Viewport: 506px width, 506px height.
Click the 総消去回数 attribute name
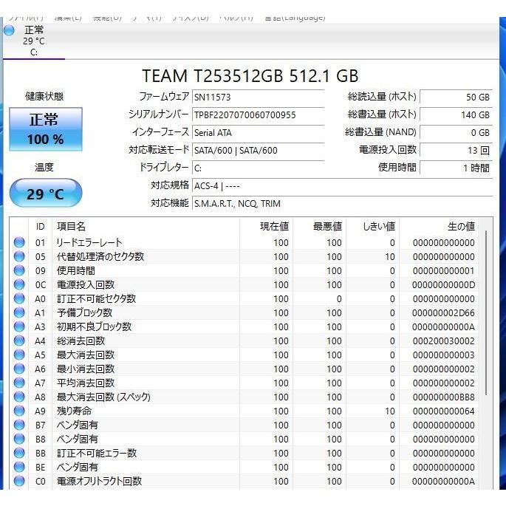point(81,341)
